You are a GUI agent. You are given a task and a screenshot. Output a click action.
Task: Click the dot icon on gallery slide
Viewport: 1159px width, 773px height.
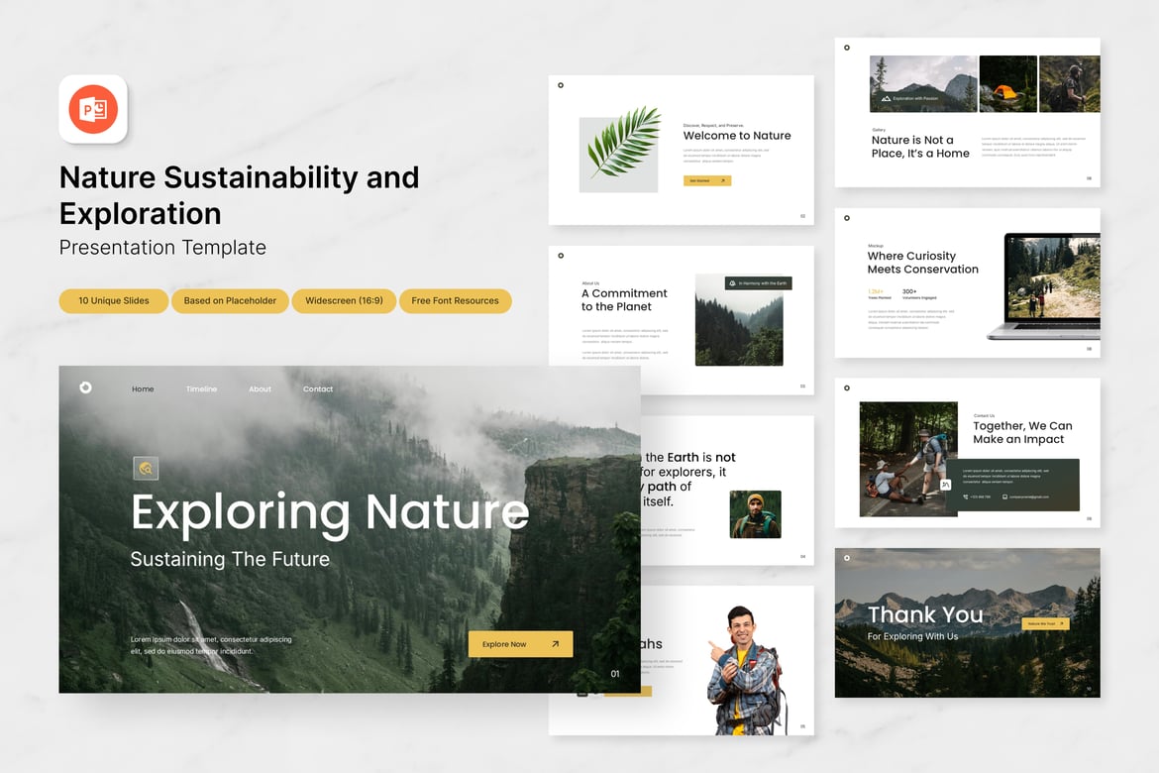coord(847,48)
